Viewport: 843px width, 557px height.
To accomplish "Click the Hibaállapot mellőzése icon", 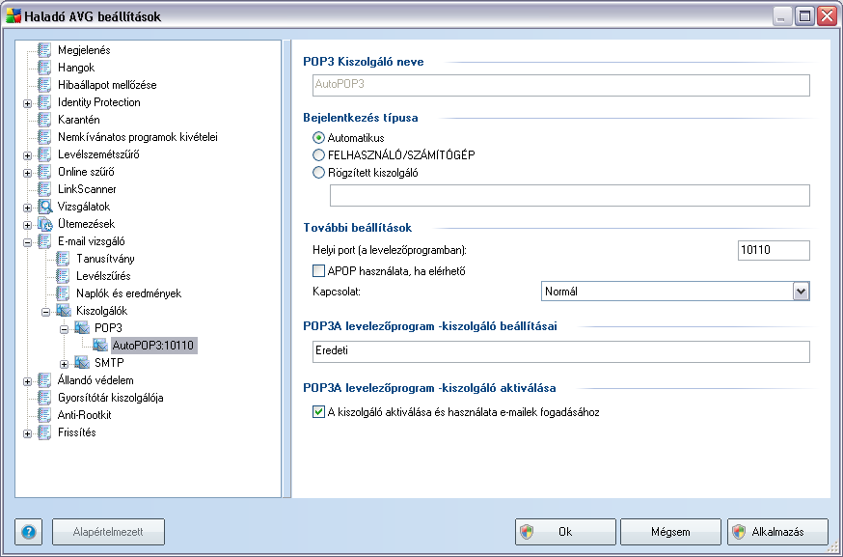I will tap(44, 85).
